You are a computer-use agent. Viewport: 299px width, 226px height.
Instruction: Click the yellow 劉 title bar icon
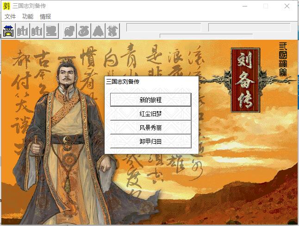point(6,6)
